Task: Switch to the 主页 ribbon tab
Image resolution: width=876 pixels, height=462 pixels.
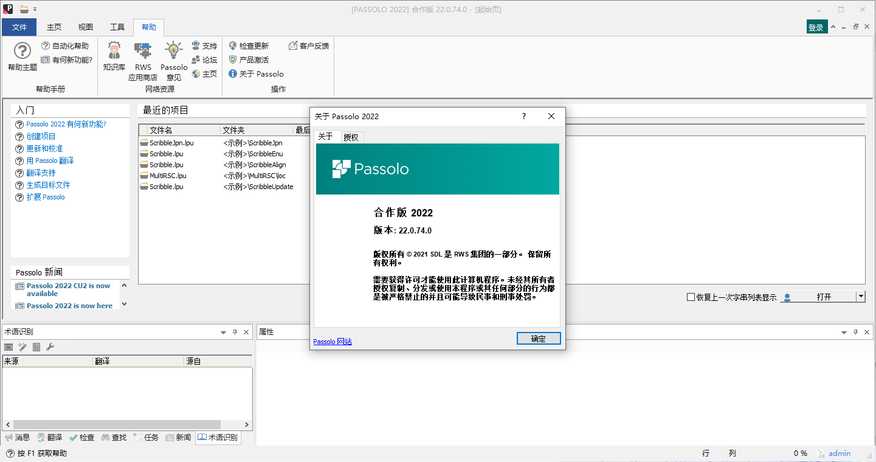Action: (54, 27)
